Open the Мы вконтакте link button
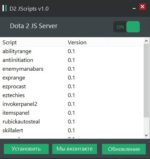The height and width of the screenshot is (159, 150). coord(74,149)
